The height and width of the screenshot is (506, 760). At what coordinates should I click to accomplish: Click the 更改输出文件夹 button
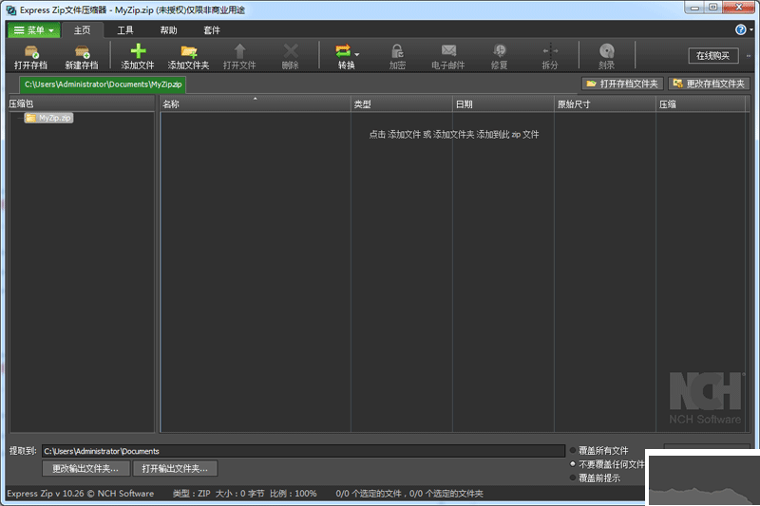tap(85, 468)
